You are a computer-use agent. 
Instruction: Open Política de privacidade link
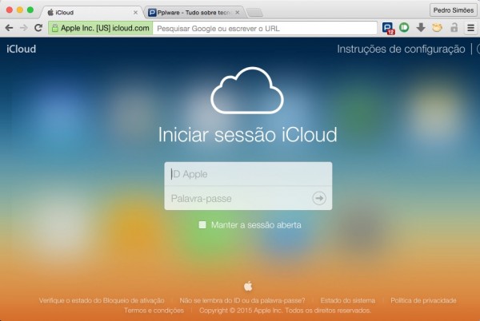pyautogui.click(x=423, y=300)
